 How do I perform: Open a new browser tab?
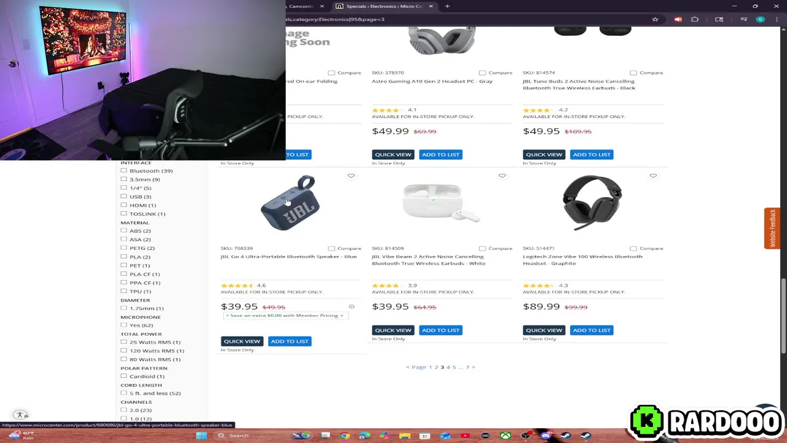click(x=447, y=6)
